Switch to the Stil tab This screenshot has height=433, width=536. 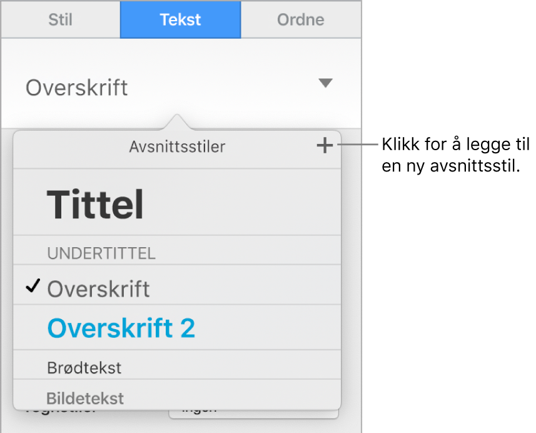click(61, 19)
